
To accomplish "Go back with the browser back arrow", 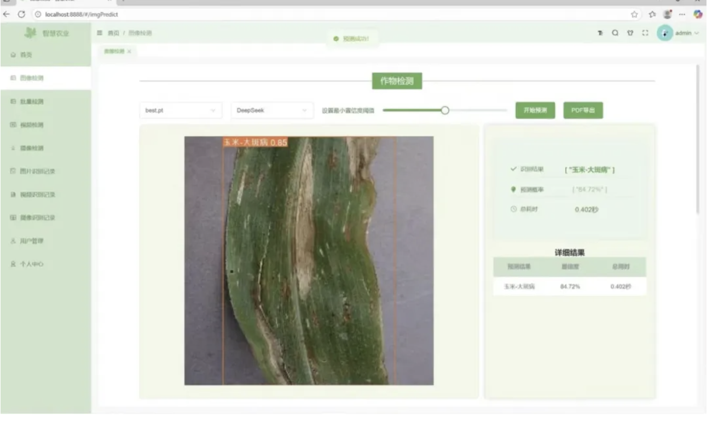I will (7, 14).
